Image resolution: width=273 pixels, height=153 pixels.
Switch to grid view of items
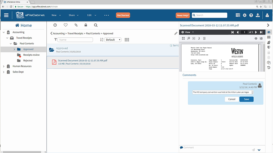click(127, 40)
